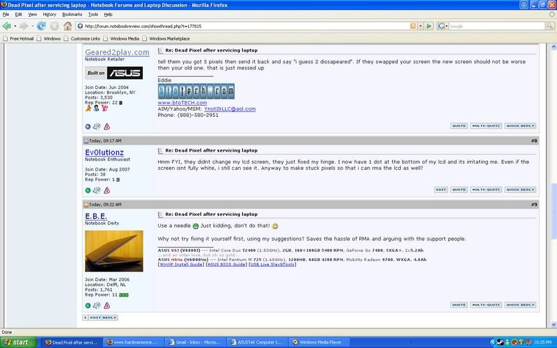Click the green Go arrow button

(429, 26)
